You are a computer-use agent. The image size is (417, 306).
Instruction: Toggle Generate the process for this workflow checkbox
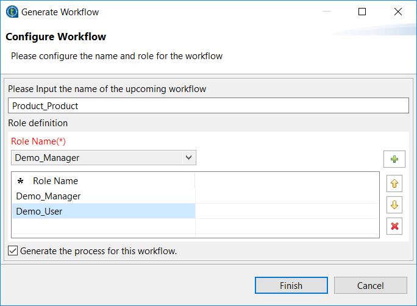(13, 251)
